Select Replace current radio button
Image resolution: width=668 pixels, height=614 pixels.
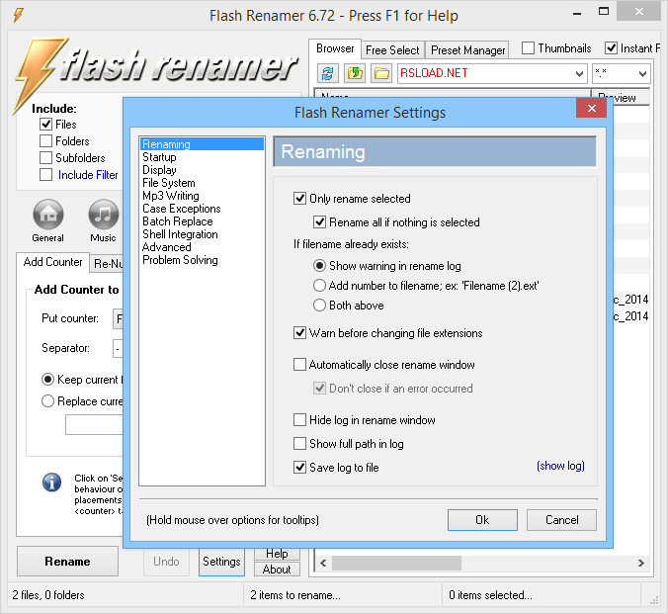click(x=47, y=401)
